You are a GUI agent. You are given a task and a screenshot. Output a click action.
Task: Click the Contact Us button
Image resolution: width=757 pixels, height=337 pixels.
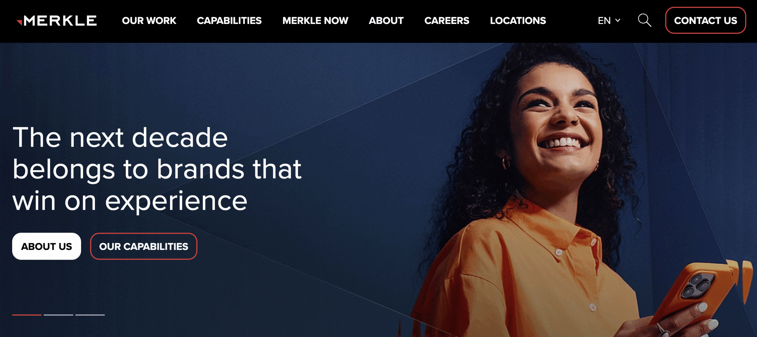point(706,20)
